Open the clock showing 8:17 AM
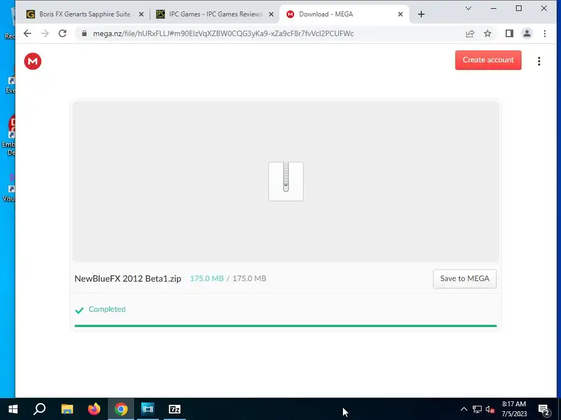This screenshot has height=420, width=561. [514, 409]
